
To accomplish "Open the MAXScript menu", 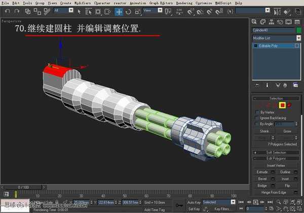I will click(x=223, y=3).
